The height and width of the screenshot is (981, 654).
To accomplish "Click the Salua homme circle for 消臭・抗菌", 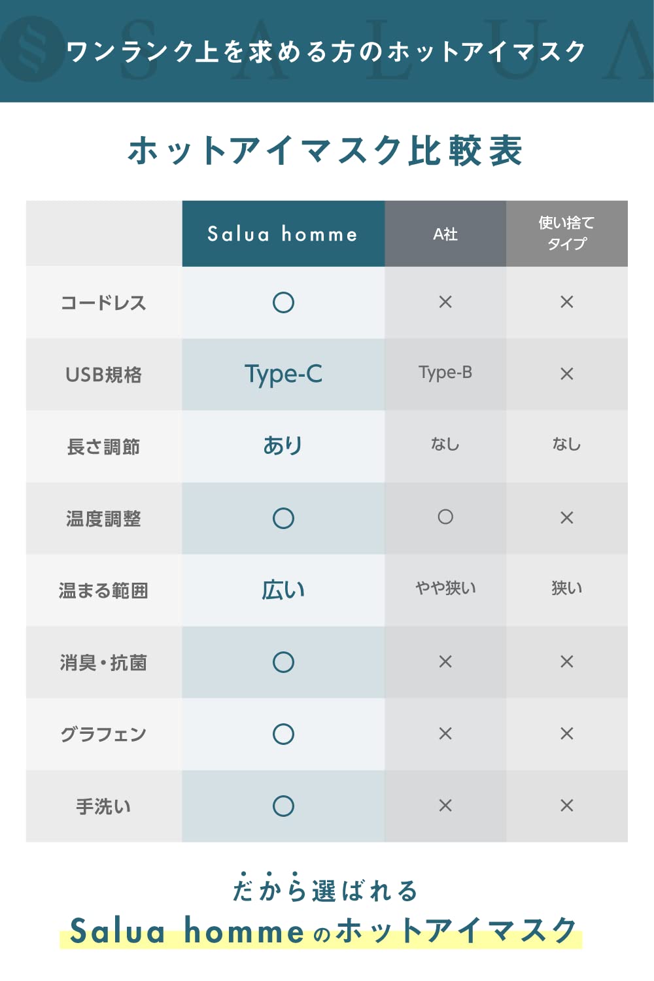I will 283,662.
